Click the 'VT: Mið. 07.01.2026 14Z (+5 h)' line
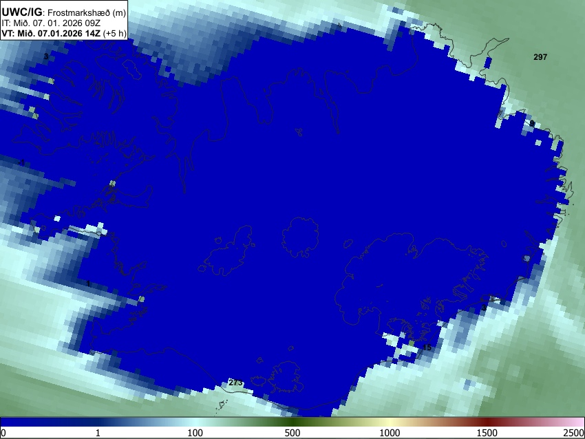The height and width of the screenshot is (439, 585). point(64,33)
